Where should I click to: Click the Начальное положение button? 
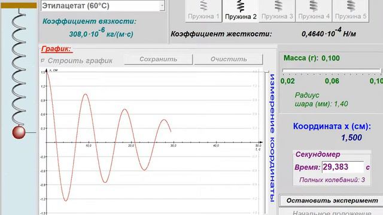332,213
